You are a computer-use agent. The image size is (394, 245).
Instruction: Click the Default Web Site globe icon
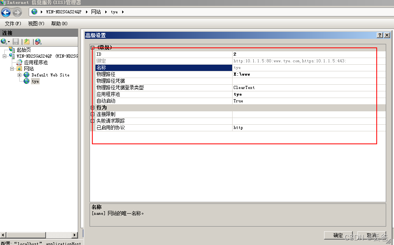tap(27, 75)
